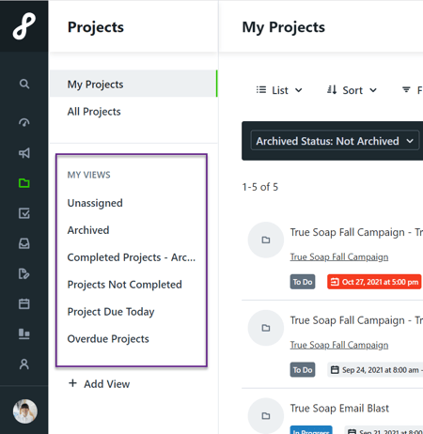Open the inbox tray icon in sidebar
This screenshot has height=434, width=423.
[24, 243]
